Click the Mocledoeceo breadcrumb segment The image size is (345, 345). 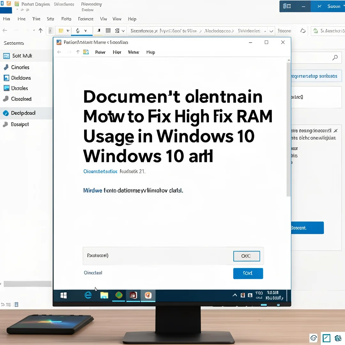coord(218,31)
